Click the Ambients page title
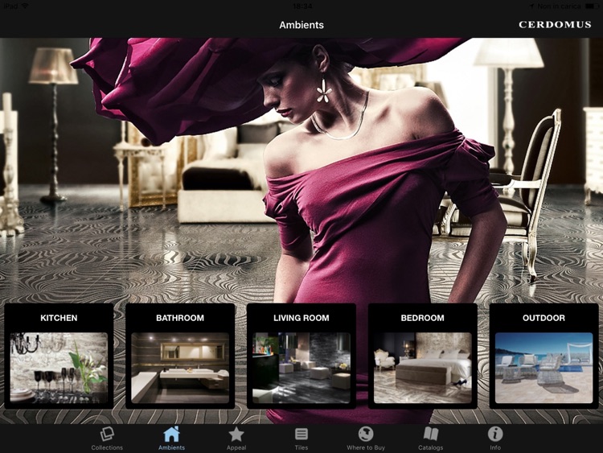Viewport: 603px width, 453px height. (301, 25)
